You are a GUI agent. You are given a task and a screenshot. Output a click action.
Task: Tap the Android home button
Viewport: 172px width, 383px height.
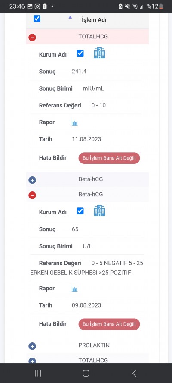[x=86, y=373]
